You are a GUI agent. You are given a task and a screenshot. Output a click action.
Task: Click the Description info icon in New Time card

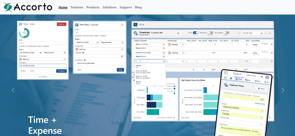click(85, 60)
